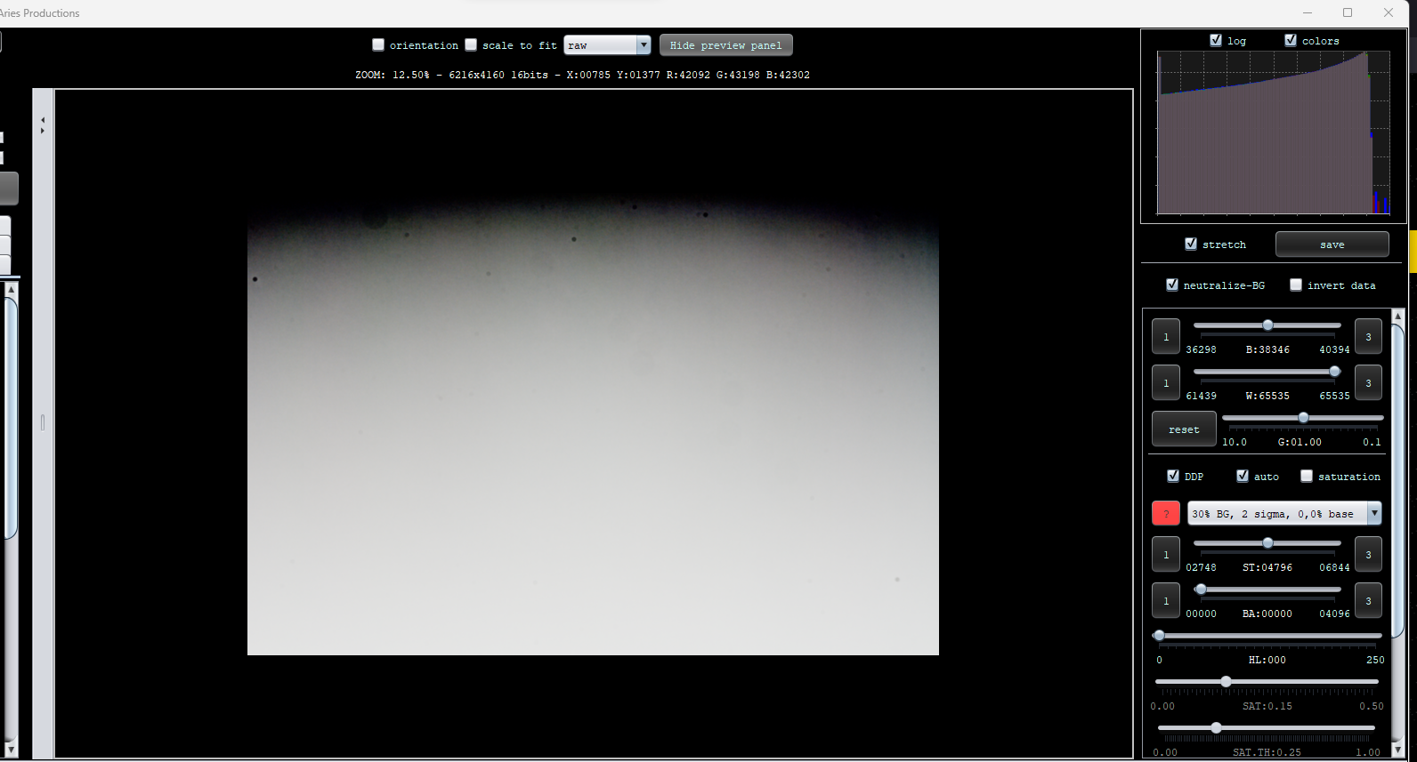Click the SAT:0.15 saturation slider
The height and width of the screenshot is (762, 1417).
(1267, 682)
